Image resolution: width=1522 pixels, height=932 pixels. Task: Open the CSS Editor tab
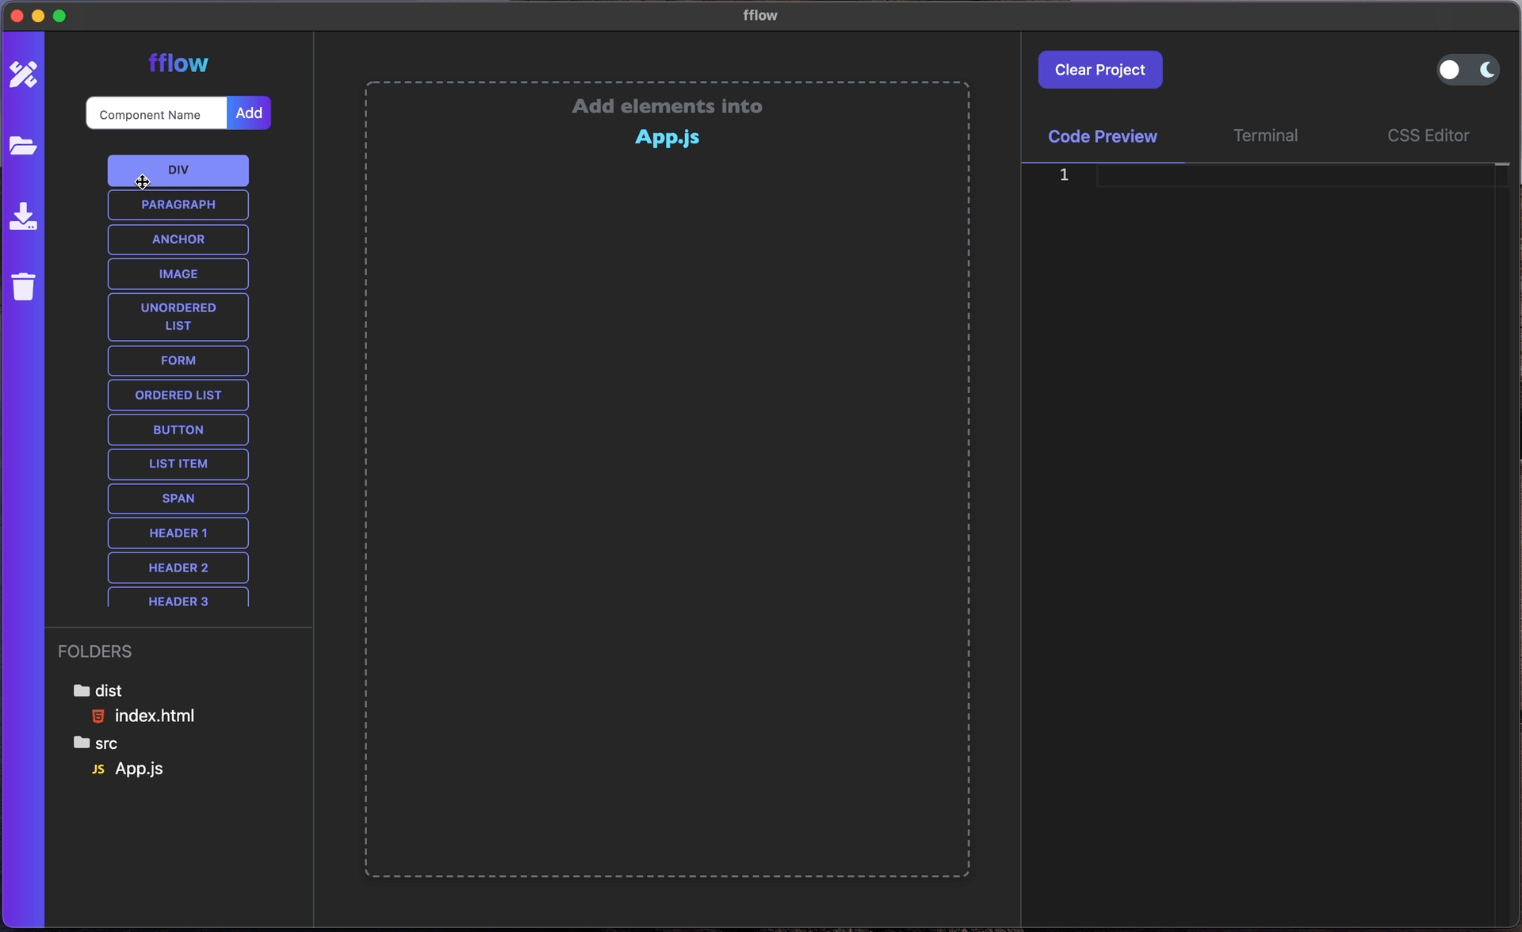(1428, 136)
